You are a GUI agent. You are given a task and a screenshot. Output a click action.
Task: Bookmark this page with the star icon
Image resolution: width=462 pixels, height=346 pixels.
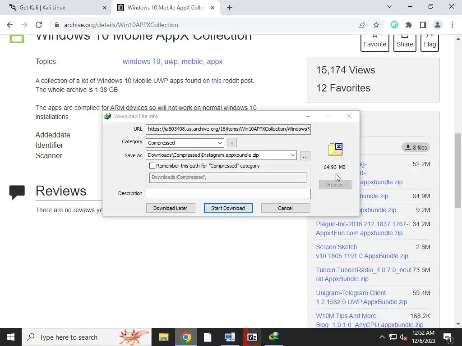click(x=376, y=25)
